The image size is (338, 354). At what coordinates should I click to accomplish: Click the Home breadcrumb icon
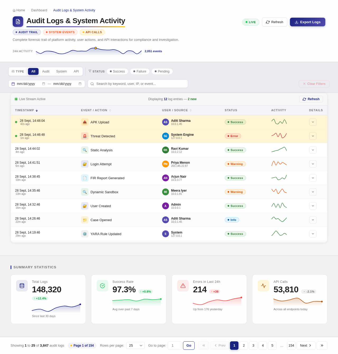tap(14, 11)
